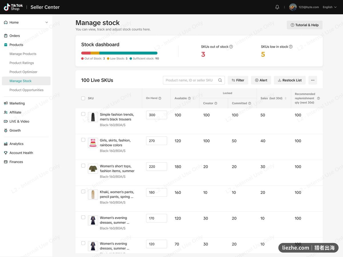
Task: Click the stock dashboard progress bar teal segment
Action: [128, 53]
